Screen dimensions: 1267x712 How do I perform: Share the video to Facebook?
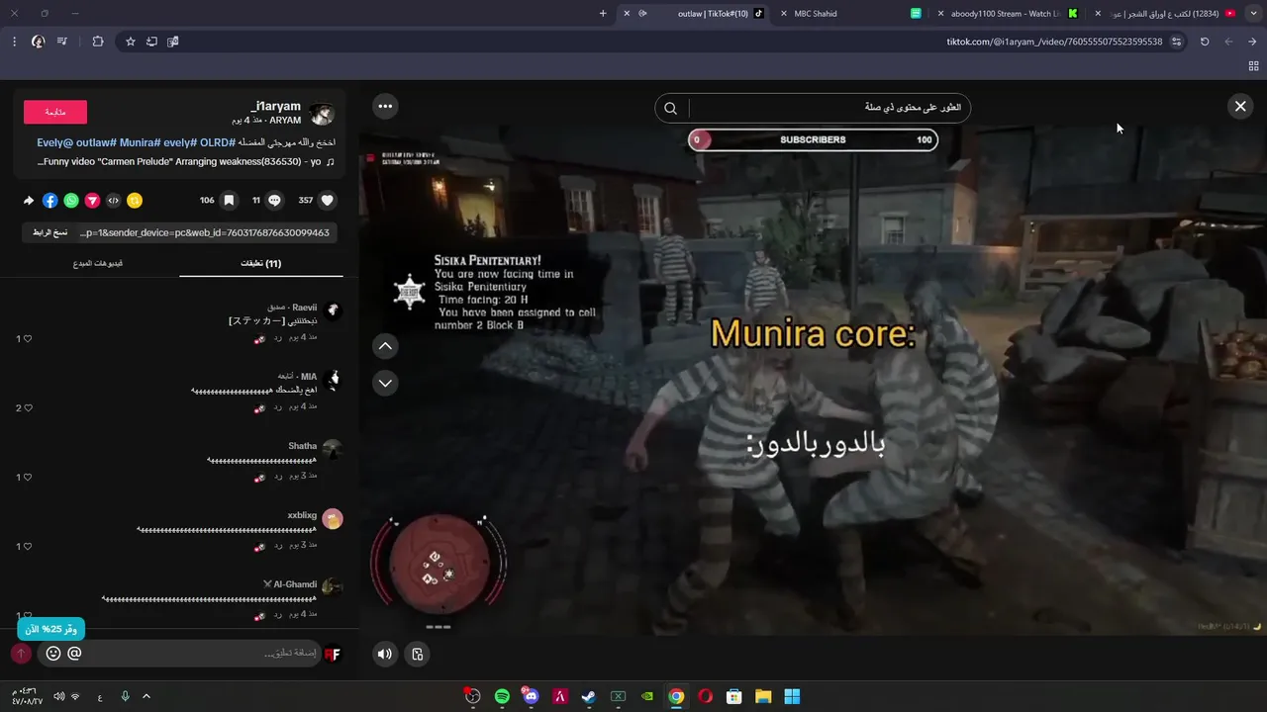(x=49, y=201)
